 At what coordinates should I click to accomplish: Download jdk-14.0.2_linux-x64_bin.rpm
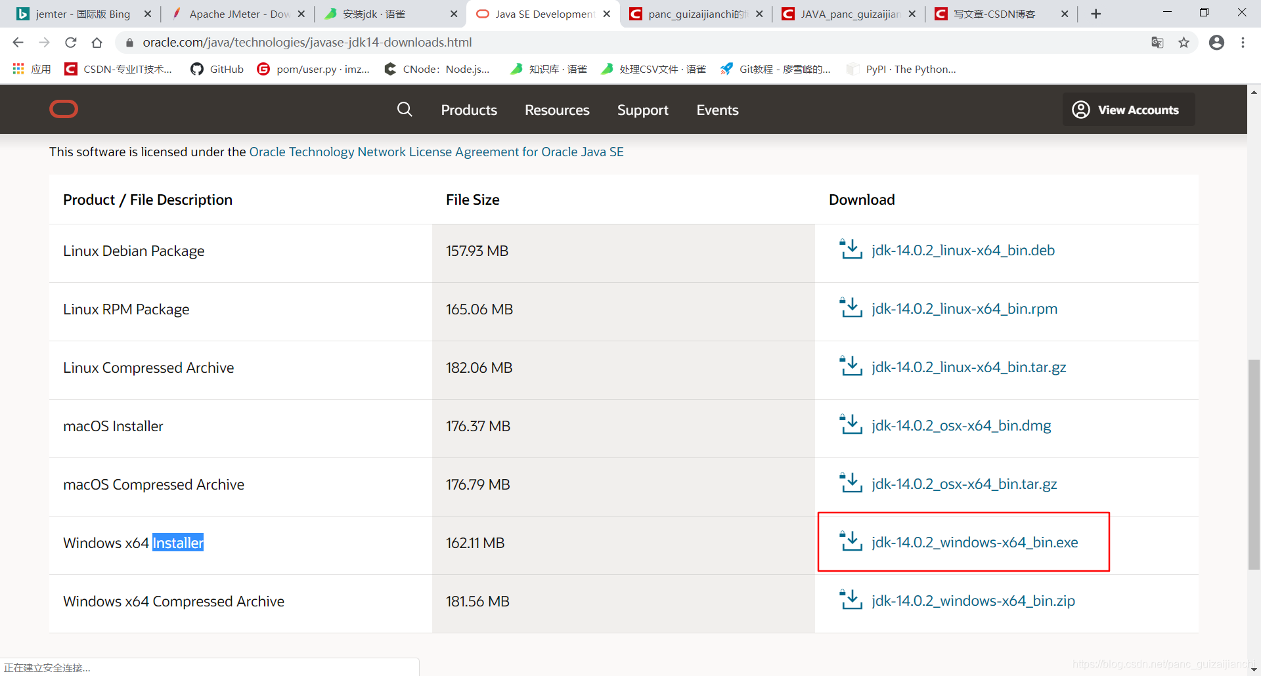pyautogui.click(x=964, y=308)
